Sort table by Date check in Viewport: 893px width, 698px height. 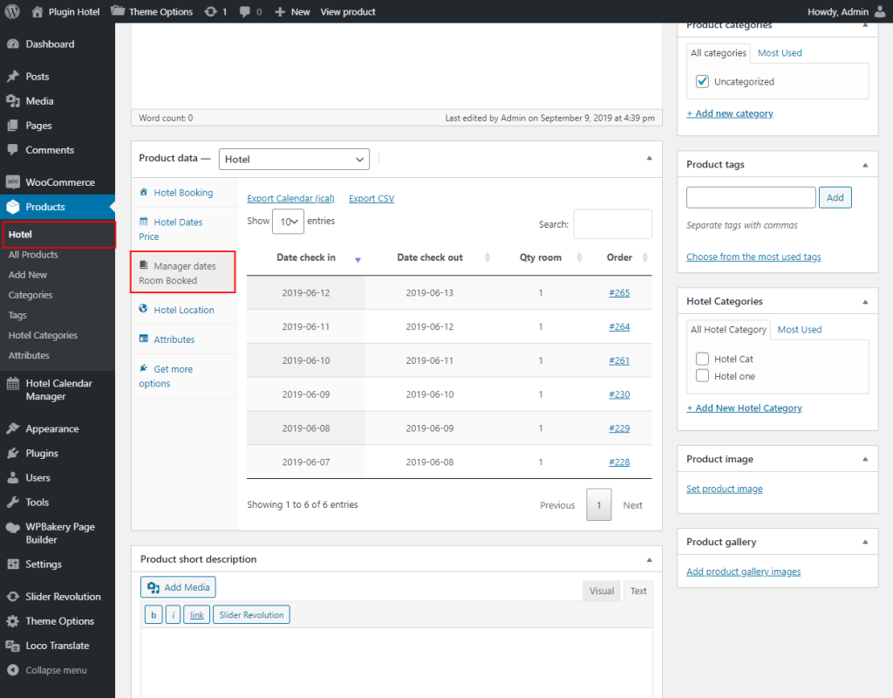306,258
